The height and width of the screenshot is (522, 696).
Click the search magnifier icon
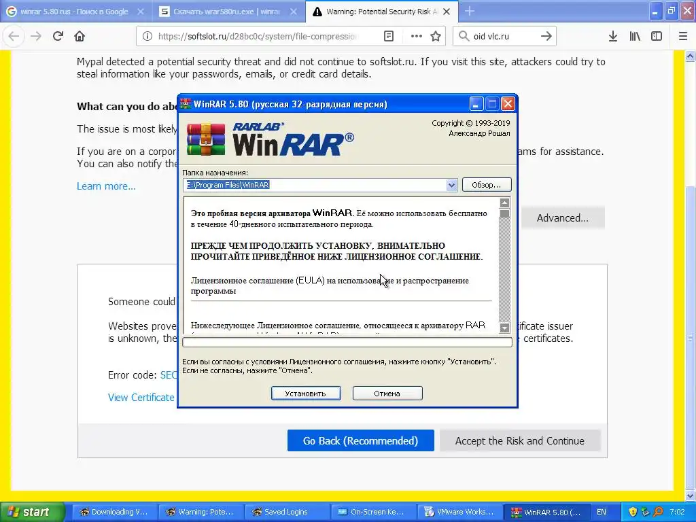[464, 37]
